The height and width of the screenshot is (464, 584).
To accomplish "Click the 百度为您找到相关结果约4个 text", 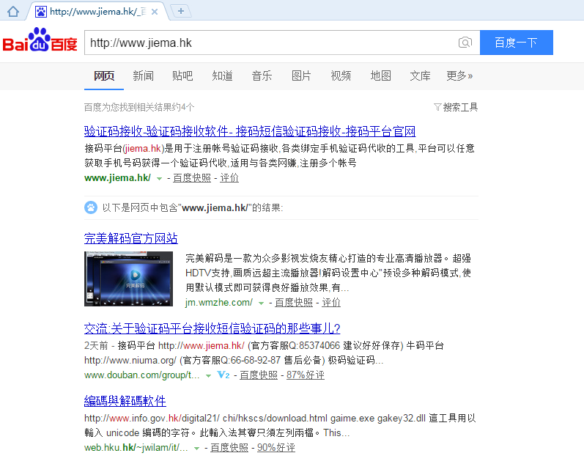I will click(x=139, y=107).
